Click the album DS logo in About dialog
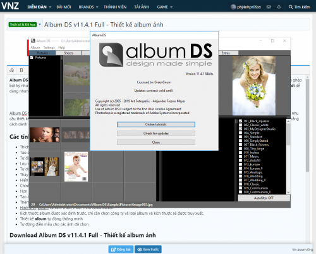This screenshot has height=254, width=316. coord(156,54)
